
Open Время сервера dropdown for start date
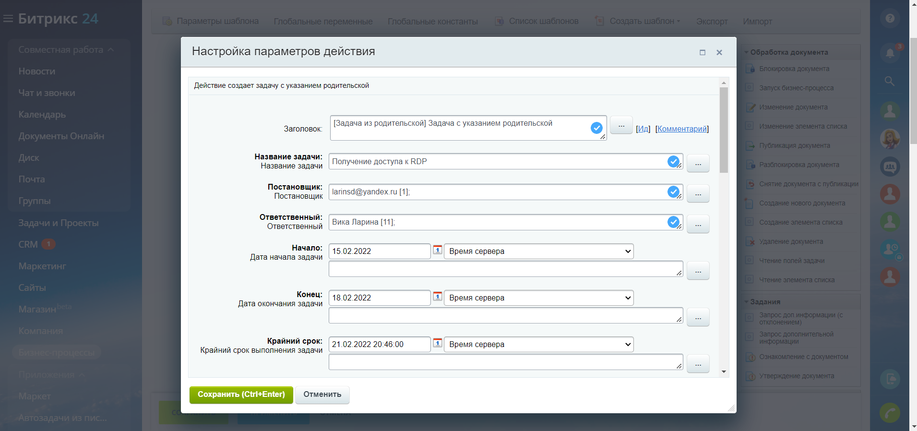[x=538, y=251]
